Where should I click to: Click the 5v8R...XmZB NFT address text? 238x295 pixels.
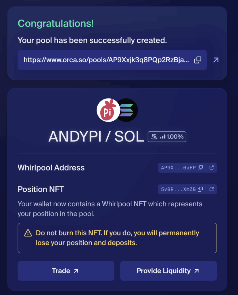(x=178, y=189)
